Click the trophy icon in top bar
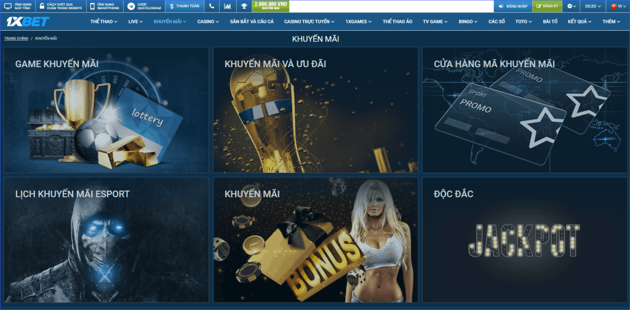The height and width of the screenshot is (310, 630). (x=244, y=6)
